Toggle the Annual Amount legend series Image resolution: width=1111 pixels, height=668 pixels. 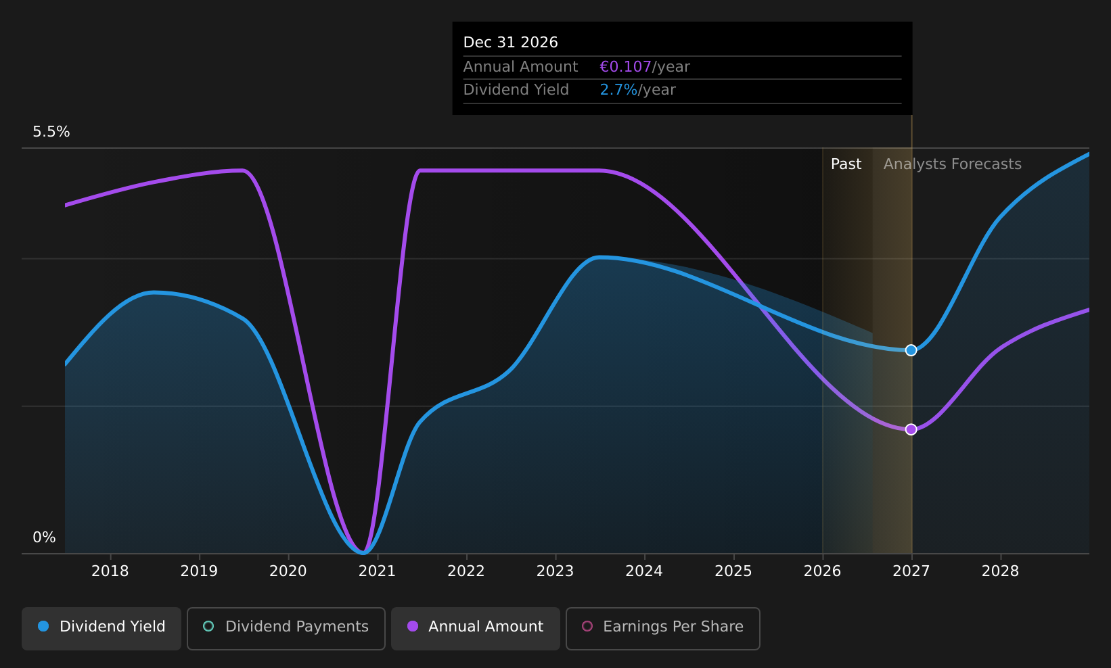(476, 628)
